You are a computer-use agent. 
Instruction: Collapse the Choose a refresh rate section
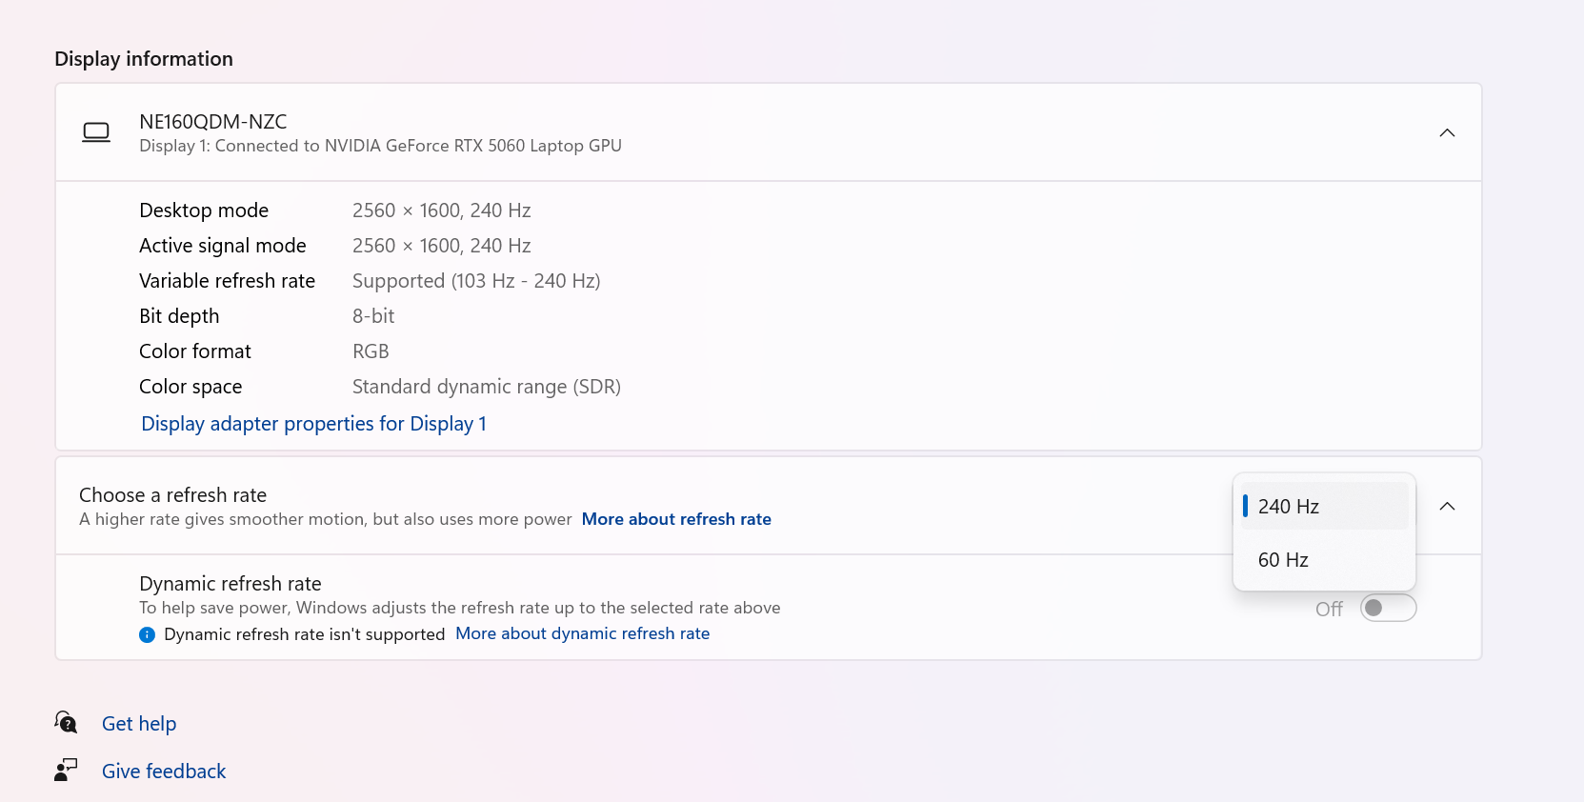click(x=1447, y=506)
